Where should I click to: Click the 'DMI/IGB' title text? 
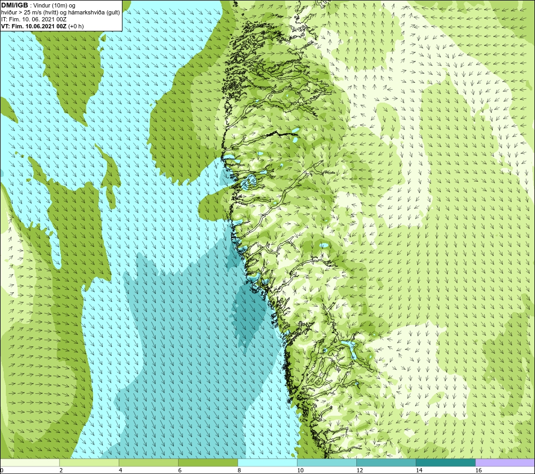click(x=14, y=5)
